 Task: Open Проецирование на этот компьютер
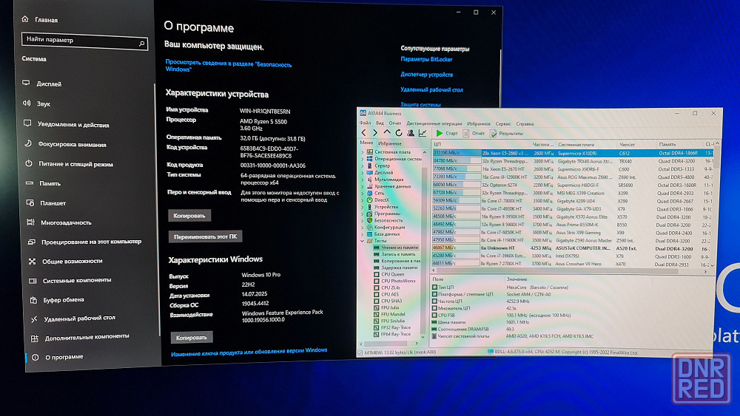coord(91,242)
